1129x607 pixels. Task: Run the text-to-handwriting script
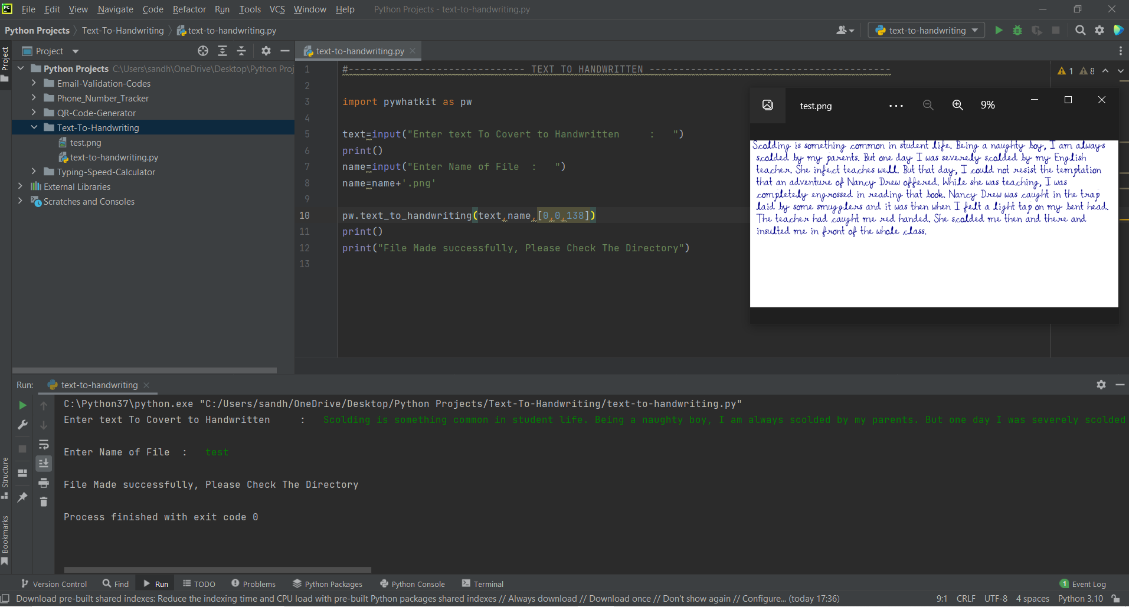(999, 30)
